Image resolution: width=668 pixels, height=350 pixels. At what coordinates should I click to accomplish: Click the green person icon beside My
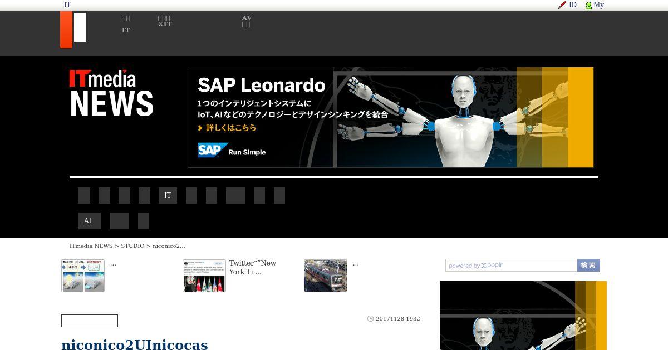point(588,5)
